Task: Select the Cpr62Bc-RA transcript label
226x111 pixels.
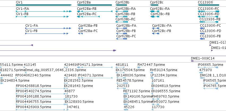Action: point(160,9)
